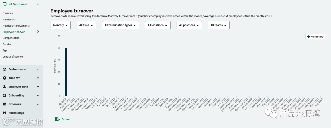This screenshot has width=331, height=128.
Task: Click the Export link
Action: point(66,119)
